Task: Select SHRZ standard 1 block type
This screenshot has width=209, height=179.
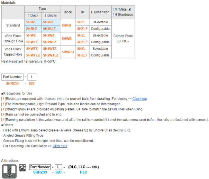Action: [x=31, y=22]
